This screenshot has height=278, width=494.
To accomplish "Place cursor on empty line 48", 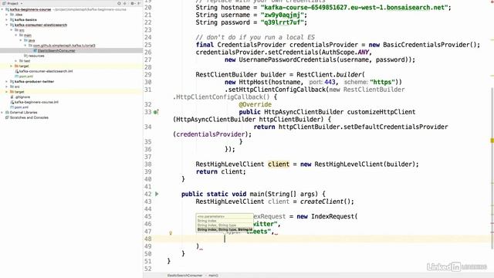I will coord(321,239).
